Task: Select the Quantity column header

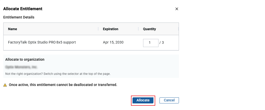Action: pos(149,29)
